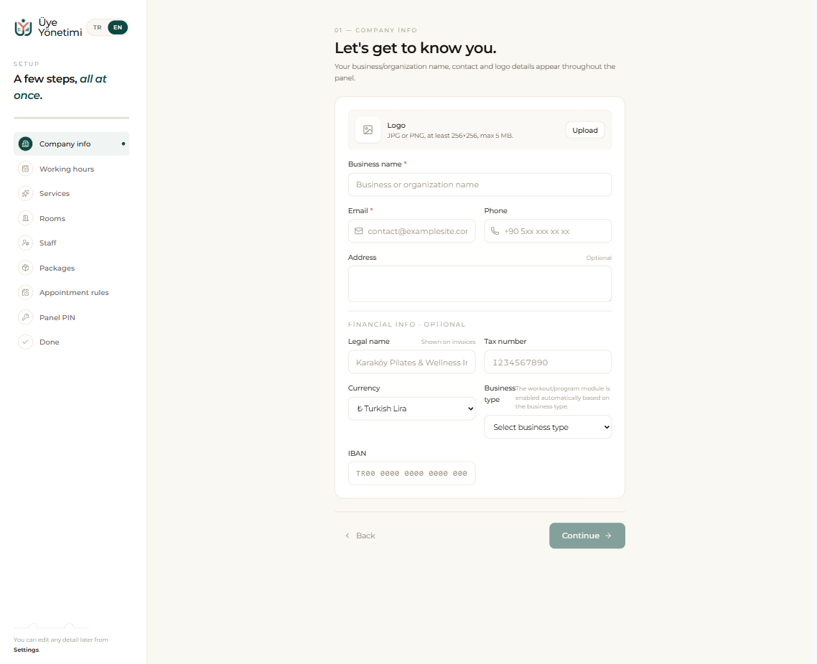Focus the Tax number field
Screen dimensions: 817x664
click(548, 362)
